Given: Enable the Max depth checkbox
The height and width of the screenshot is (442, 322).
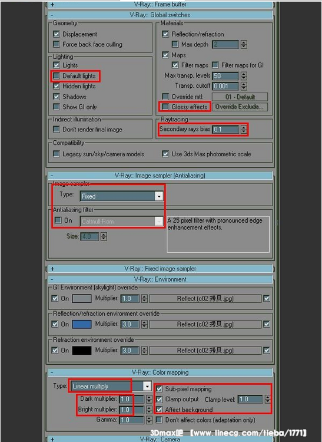Looking at the screenshot, I should [175, 44].
